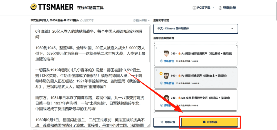Click voice name 349 - Az-阿泽-推荐通用男声
The height and width of the screenshot is (130, 277).
coord(201,54)
